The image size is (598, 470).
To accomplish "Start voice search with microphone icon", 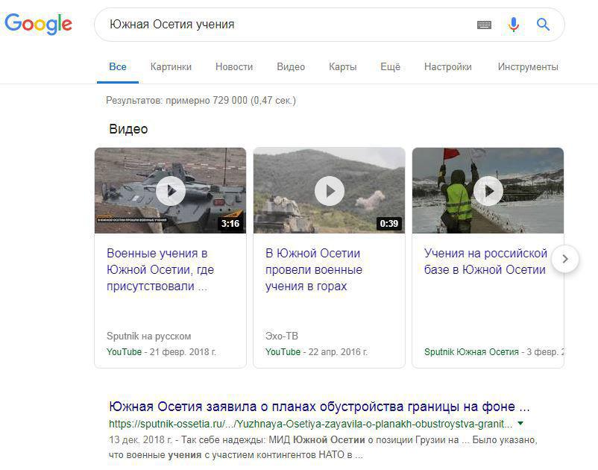I will pyautogui.click(x=513, y=25).
